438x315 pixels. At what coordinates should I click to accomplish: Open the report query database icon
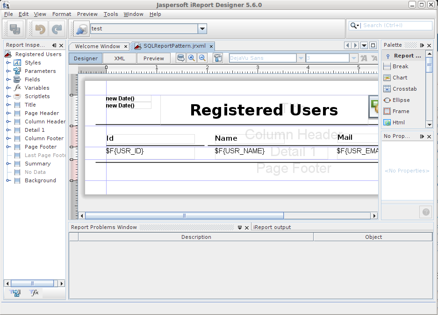coord(180,58)
